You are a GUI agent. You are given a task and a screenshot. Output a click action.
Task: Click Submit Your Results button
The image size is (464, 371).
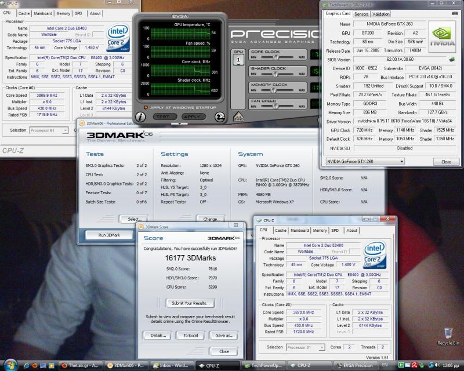190,303
